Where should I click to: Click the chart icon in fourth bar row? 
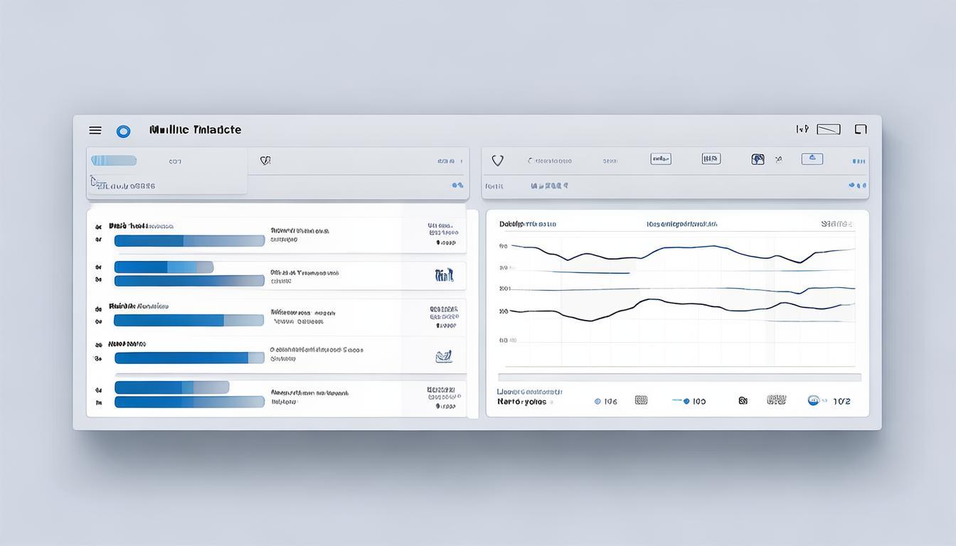[444, 356]
